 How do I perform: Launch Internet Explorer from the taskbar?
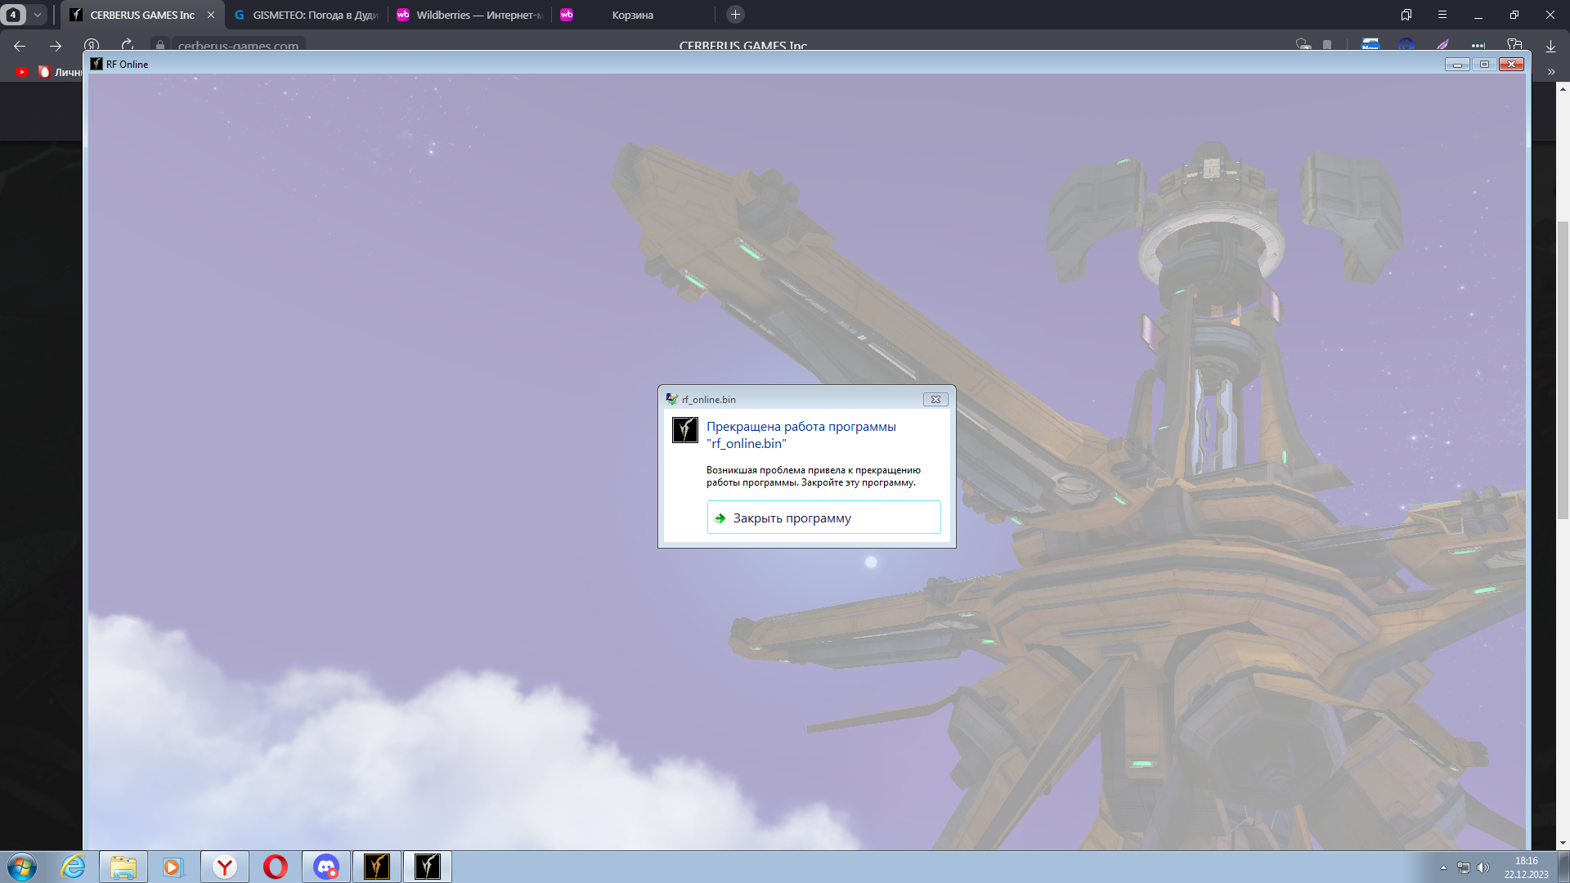[x=74, y=867]
